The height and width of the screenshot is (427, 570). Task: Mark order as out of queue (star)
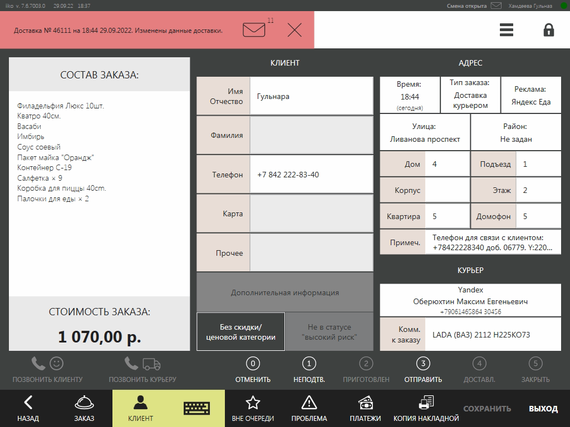pyautogui.click(x=253, y=408)
